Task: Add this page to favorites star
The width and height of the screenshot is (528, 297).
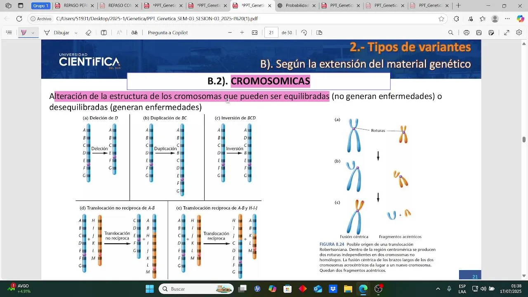Action: 441,19
